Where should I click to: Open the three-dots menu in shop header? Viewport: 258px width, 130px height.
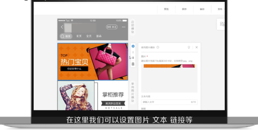[124, 27]
